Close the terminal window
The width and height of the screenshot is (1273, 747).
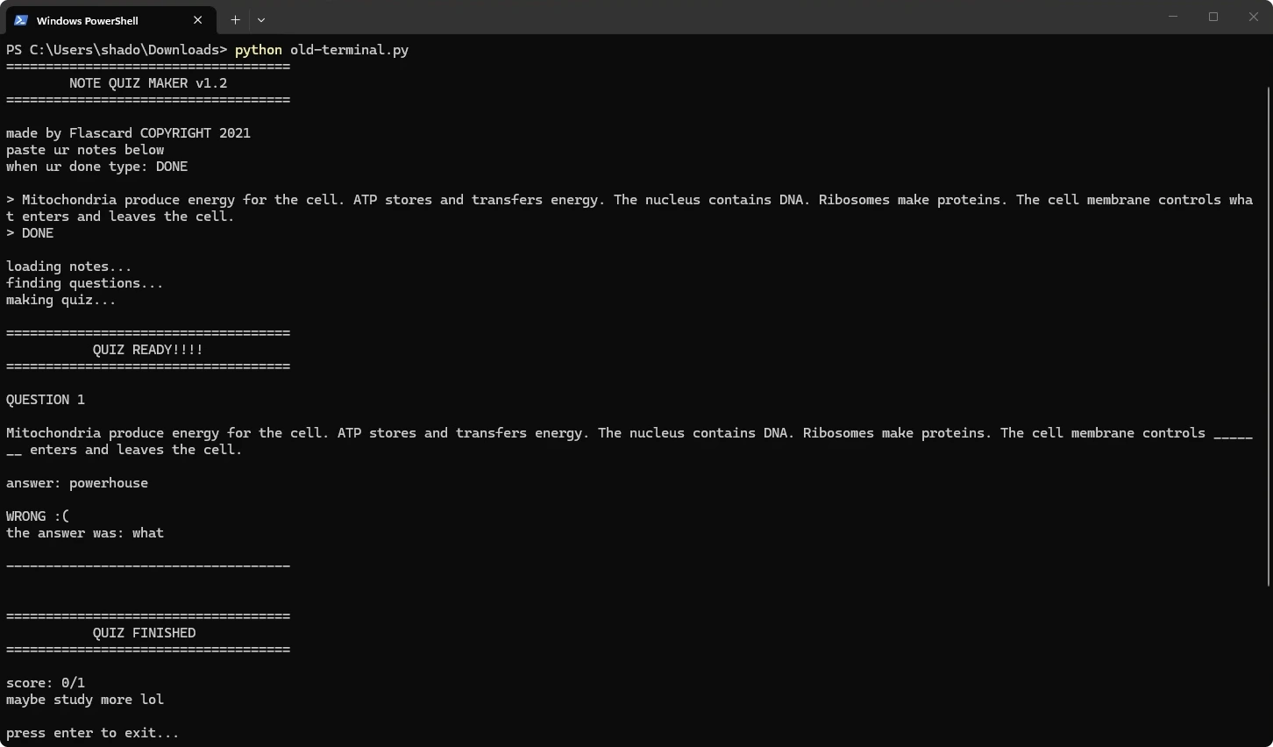click(1253, 17)
